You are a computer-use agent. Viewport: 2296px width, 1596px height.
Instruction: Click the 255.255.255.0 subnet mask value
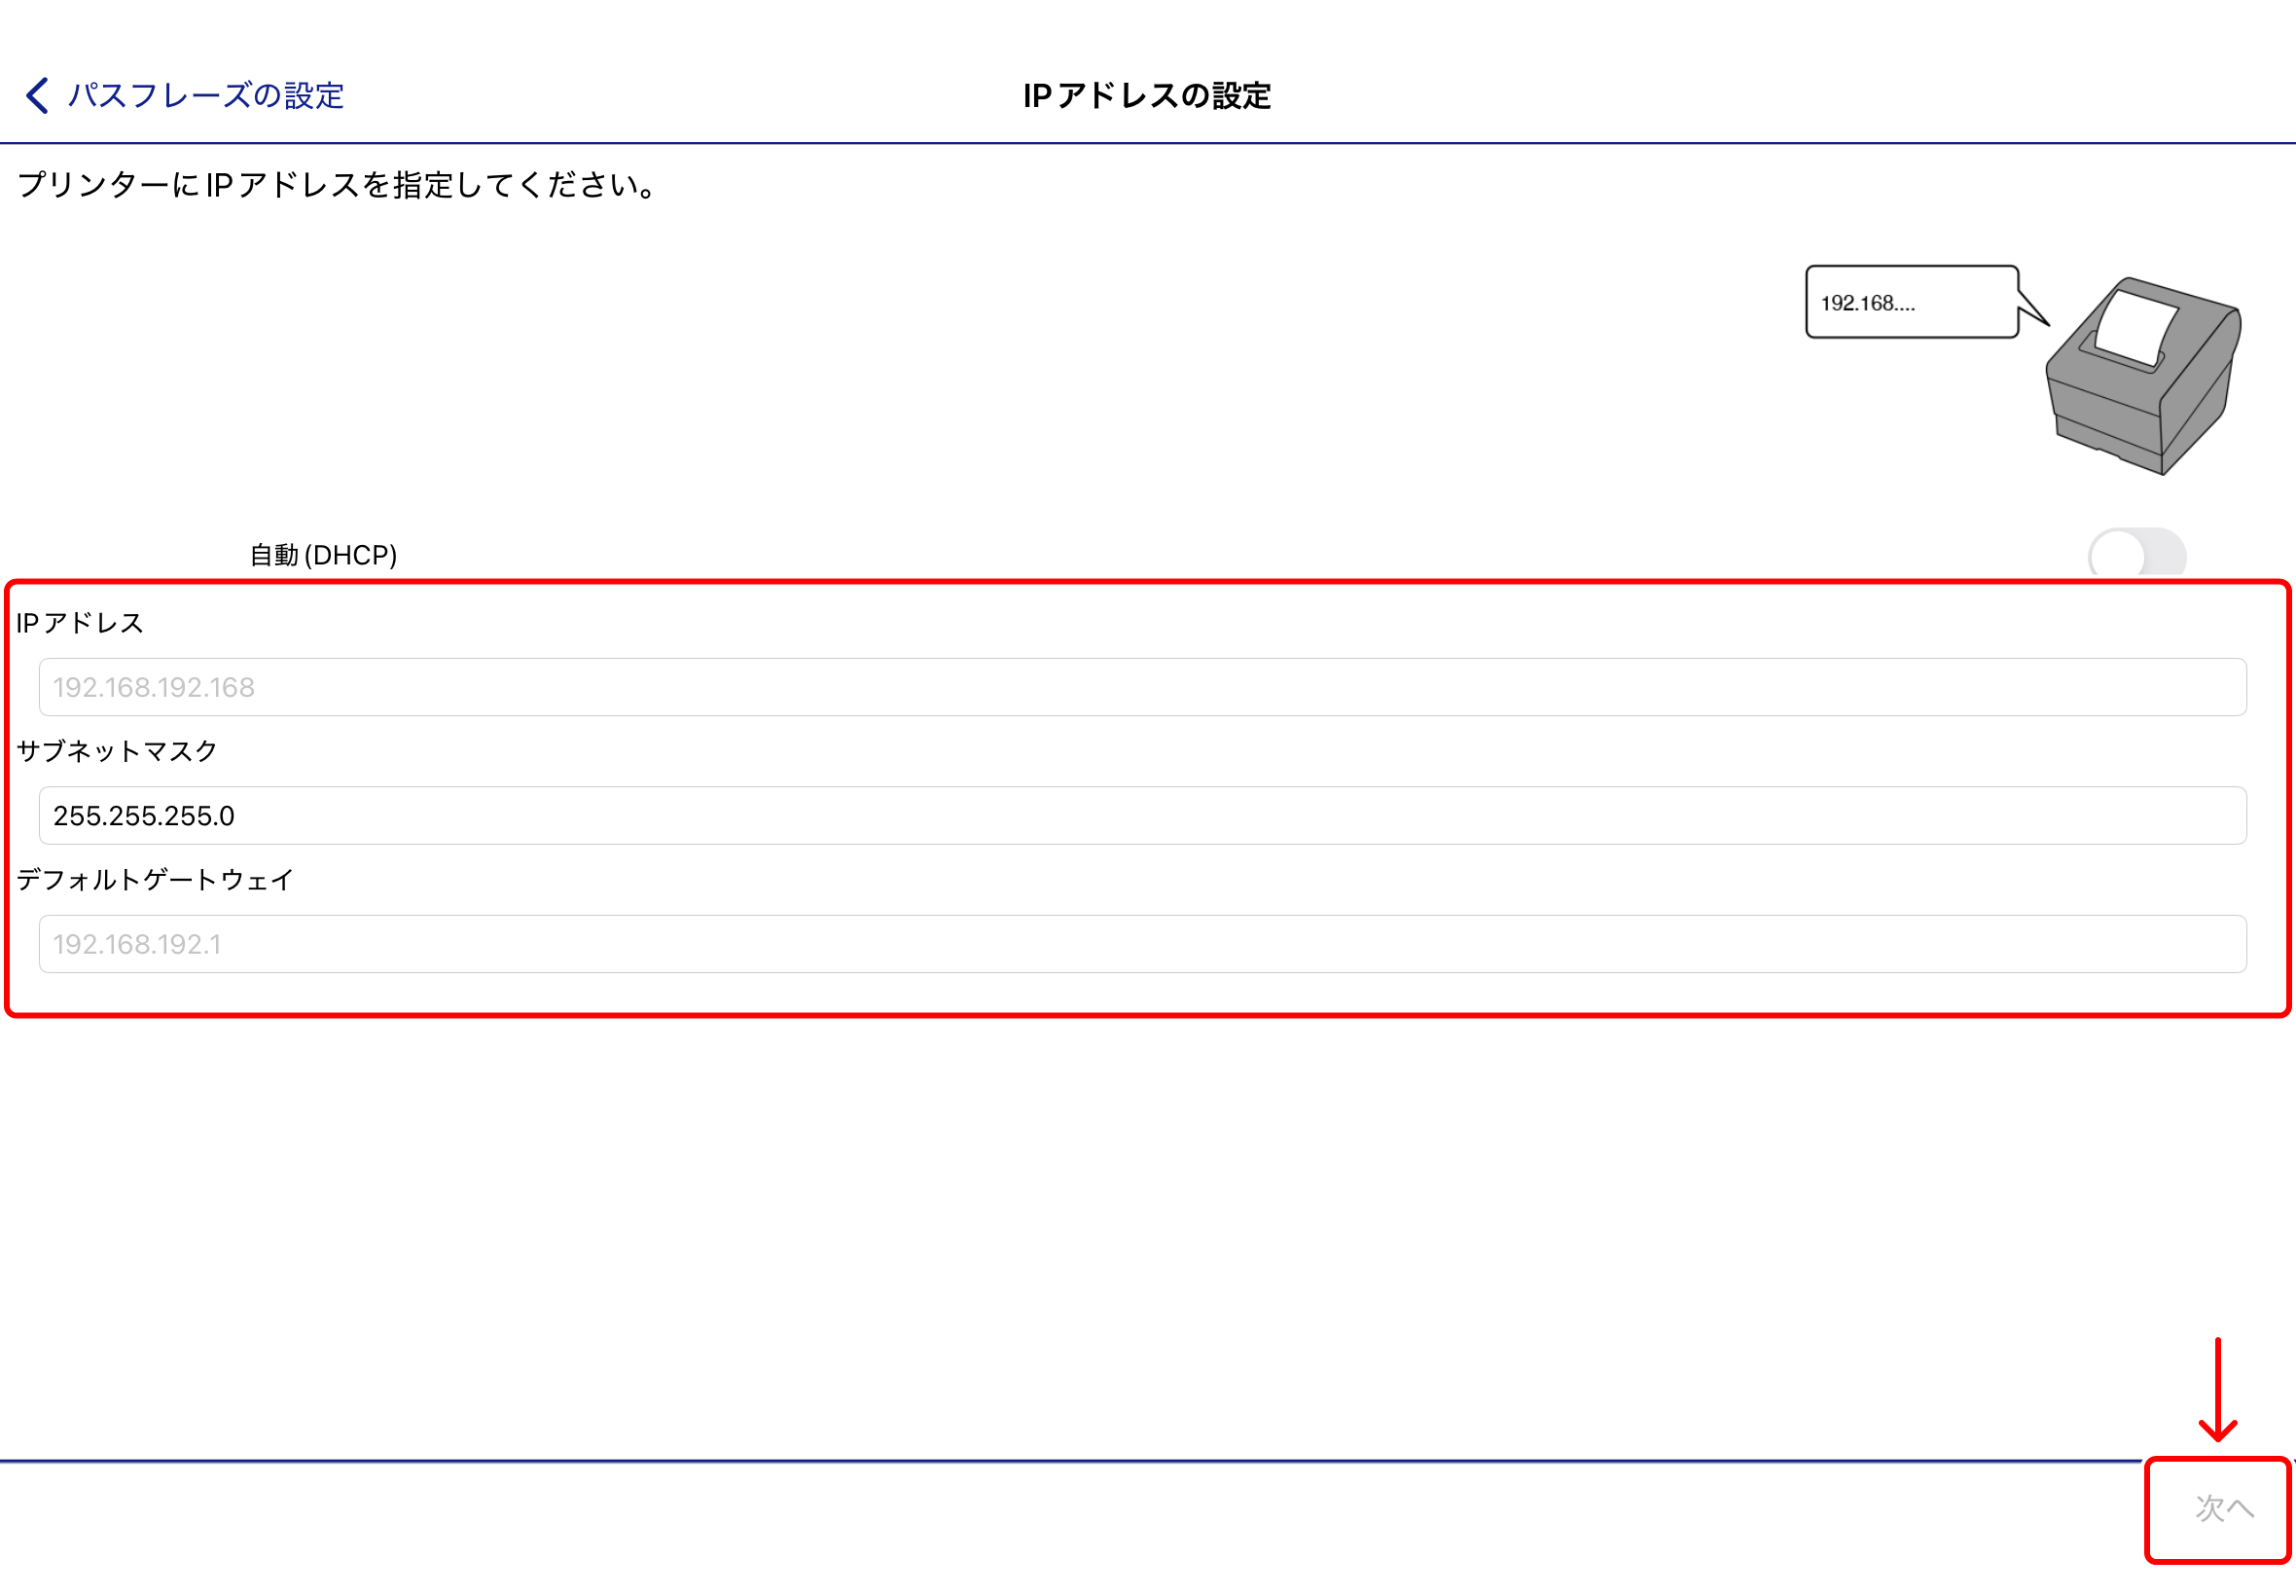coord(145,815)
